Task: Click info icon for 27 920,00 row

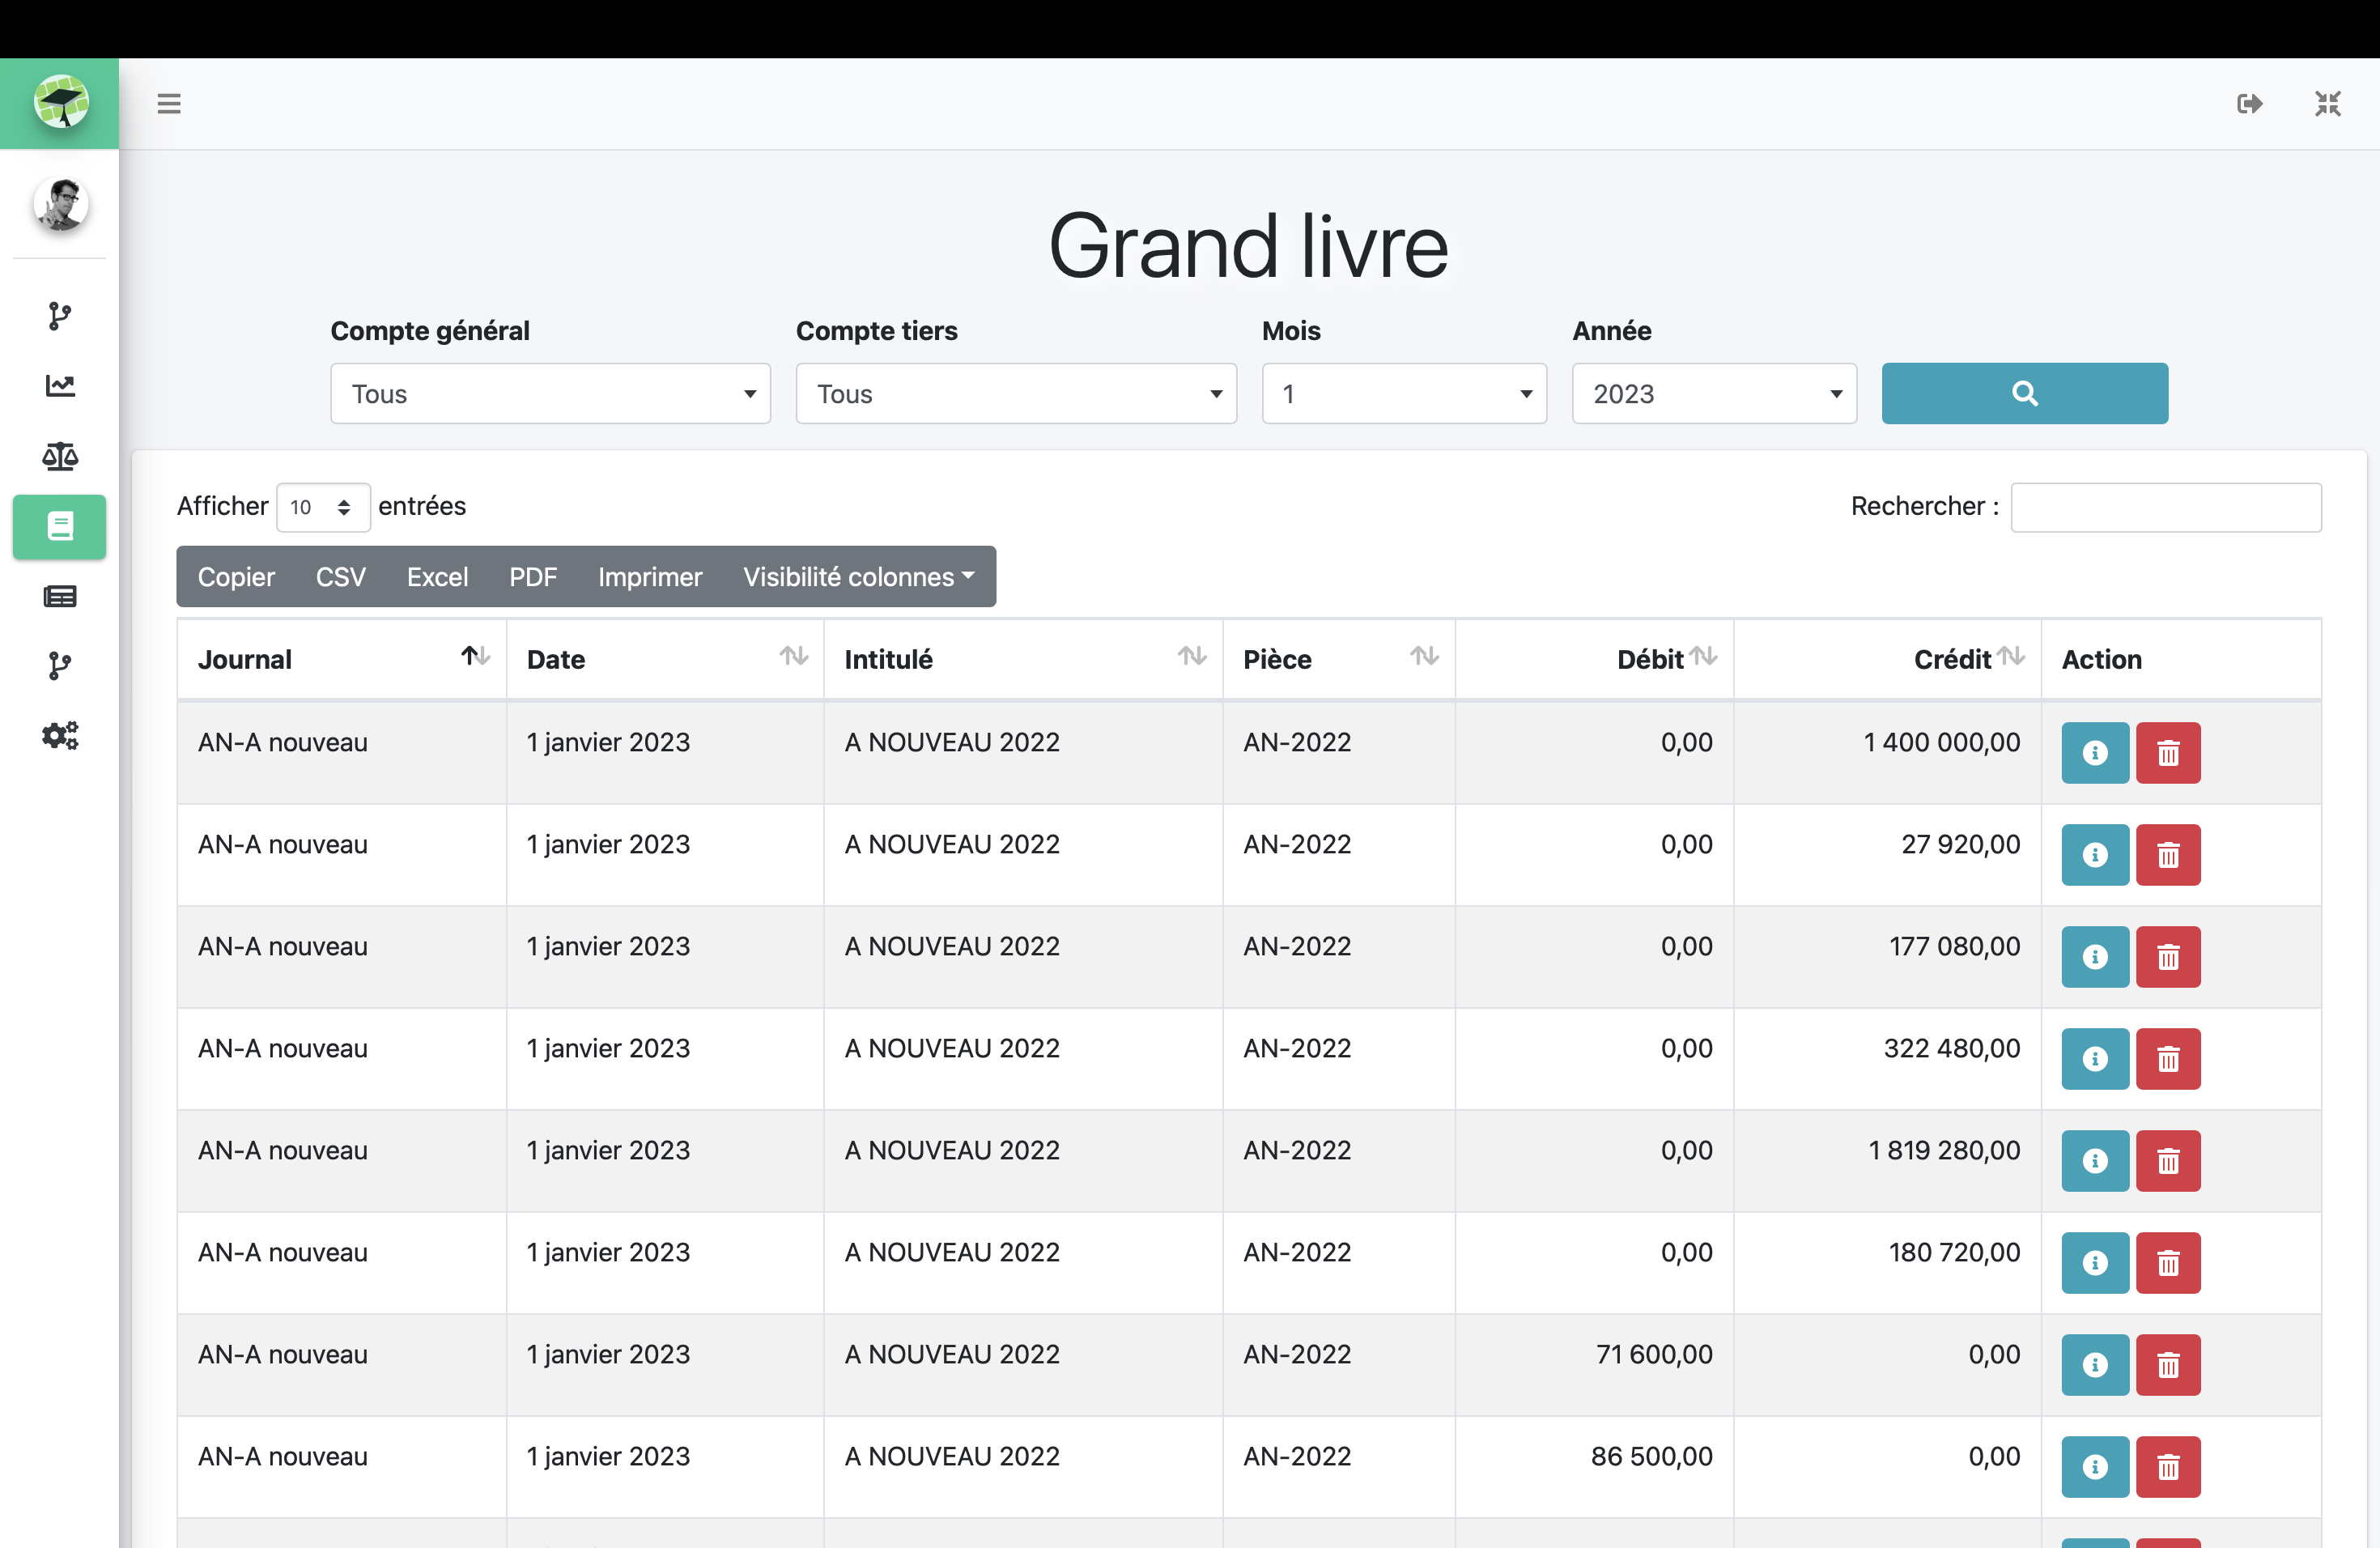Action: pos(2094,855)
